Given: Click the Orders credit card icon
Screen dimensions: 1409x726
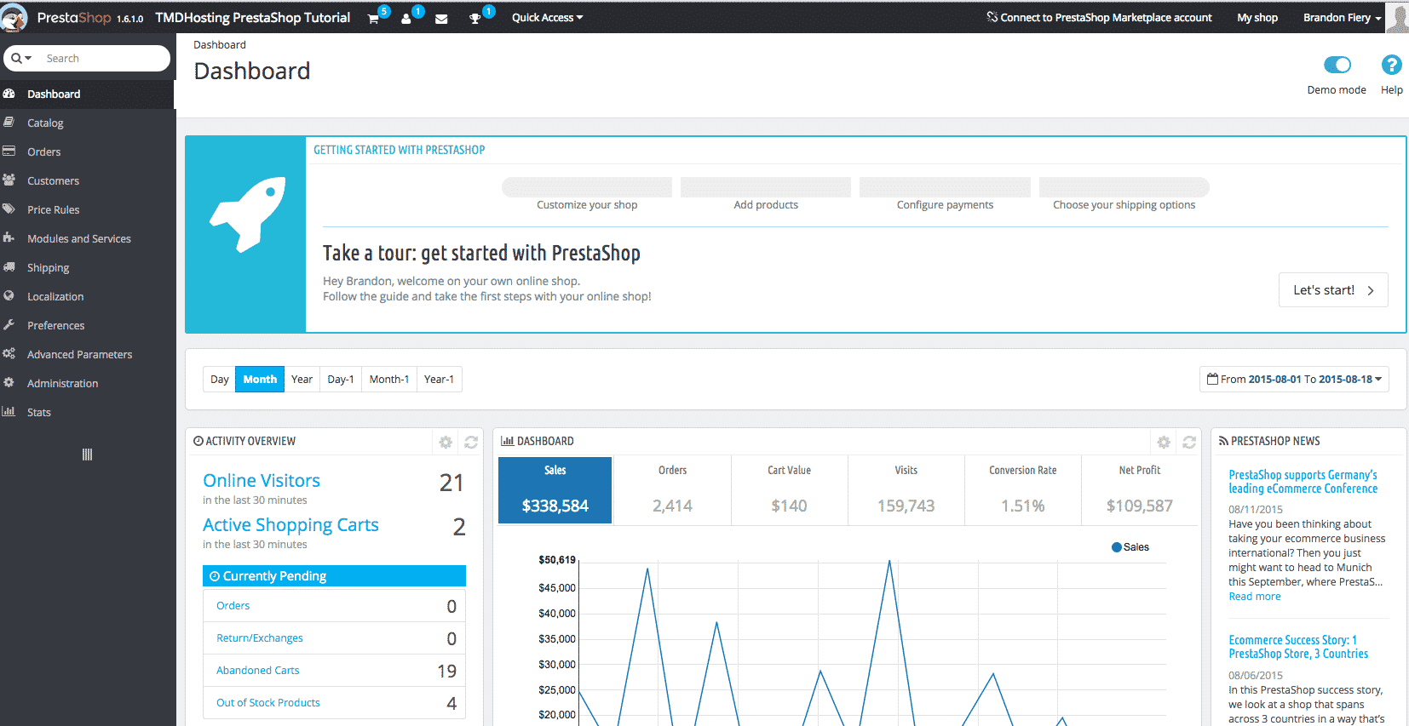Looking at the screenshot, I should pos(9,151).
